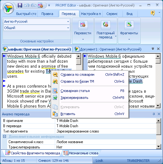Click the Зарезервировать checkmark icon
The width and height of the screenshot is (163, 164).
(x=55, y=98)
